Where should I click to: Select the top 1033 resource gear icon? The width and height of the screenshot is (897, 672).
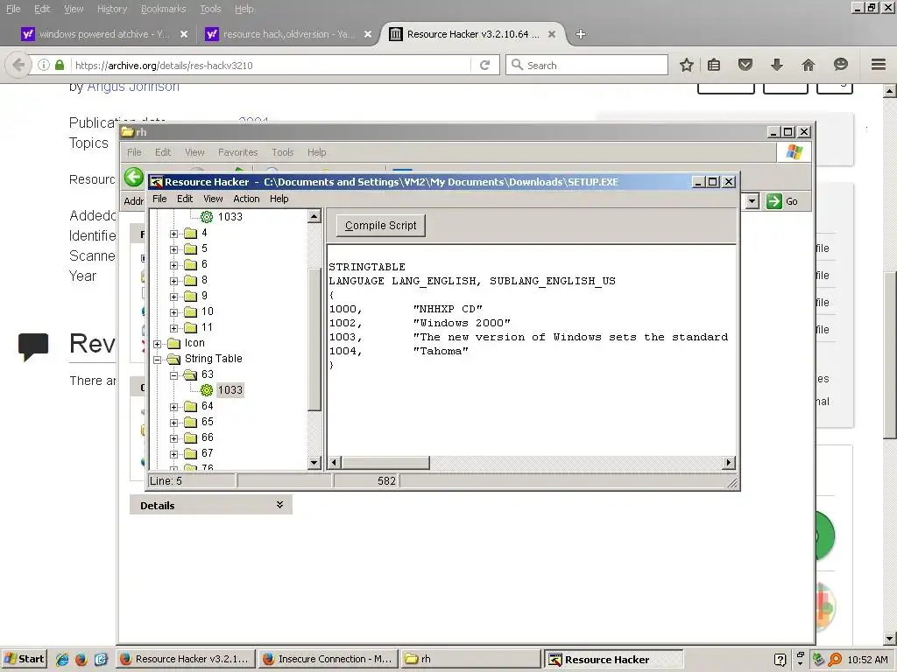point(207,217)
